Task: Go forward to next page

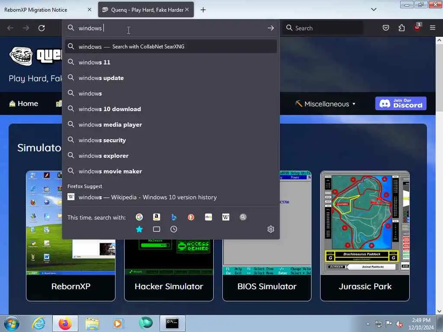Action: point(26,28)
